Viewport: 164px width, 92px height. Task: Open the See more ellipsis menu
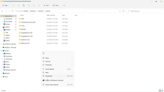(64, 5)
